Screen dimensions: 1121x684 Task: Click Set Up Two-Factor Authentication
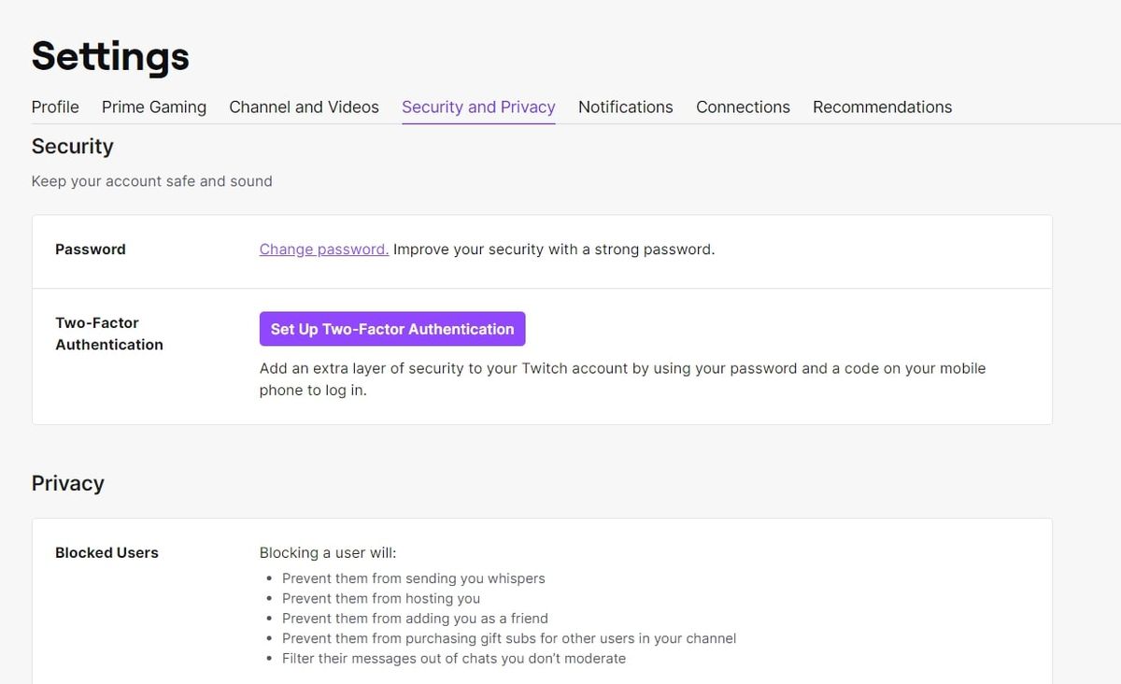[x=391, y=328]
